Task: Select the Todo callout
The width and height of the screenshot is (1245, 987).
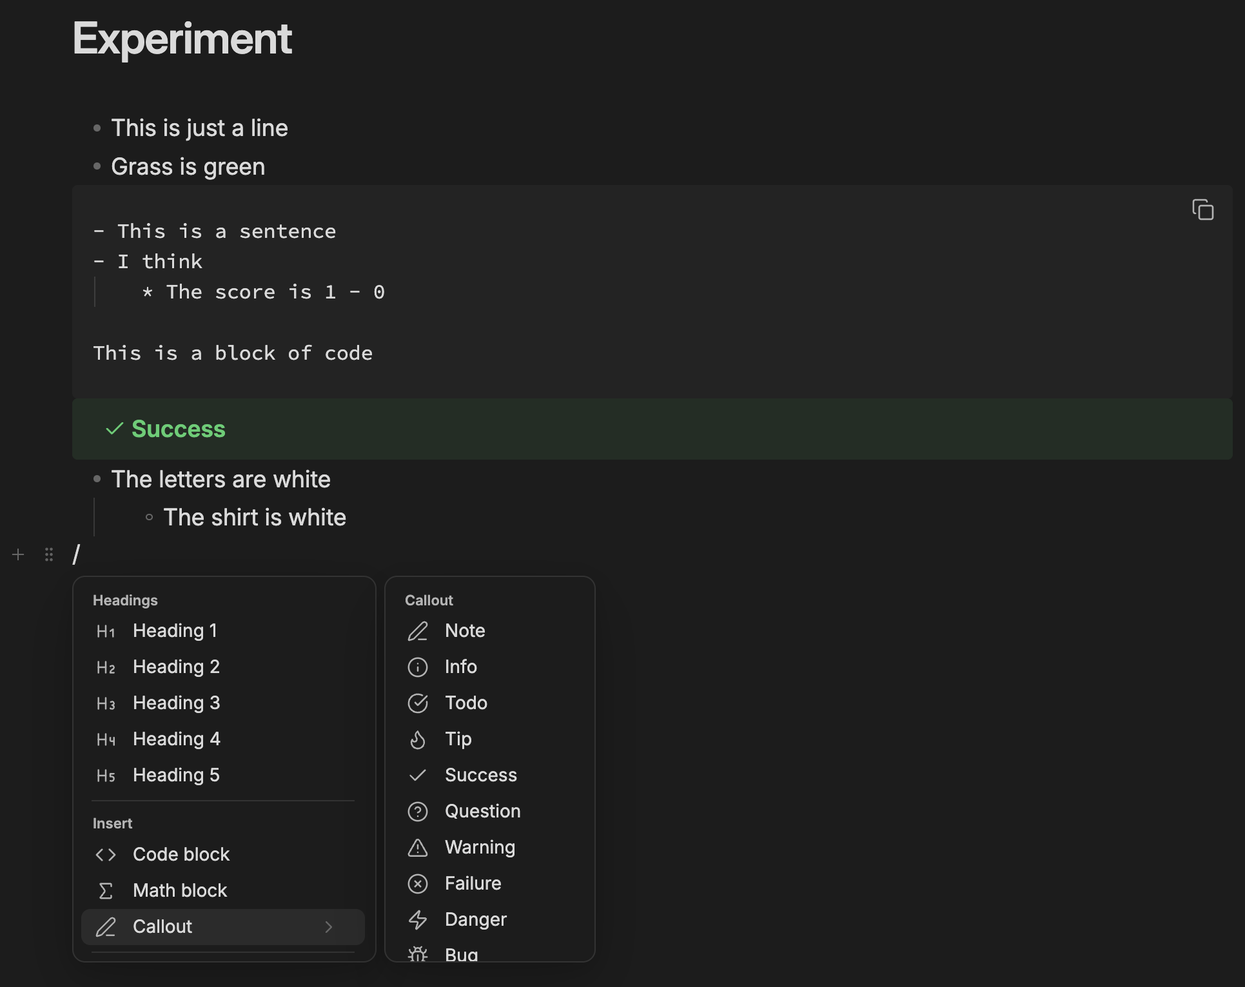Action: click(x=489, y=703)
